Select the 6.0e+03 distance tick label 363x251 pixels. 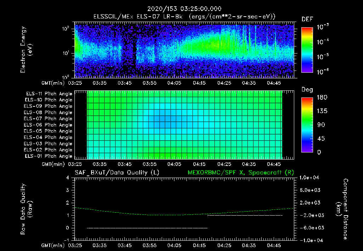[x=310, y=190]
